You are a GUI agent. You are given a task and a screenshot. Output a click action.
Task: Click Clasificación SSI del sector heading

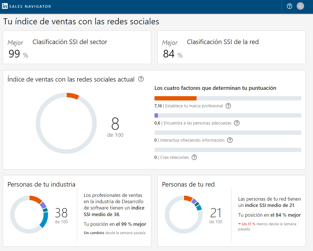tap(70, 42)
